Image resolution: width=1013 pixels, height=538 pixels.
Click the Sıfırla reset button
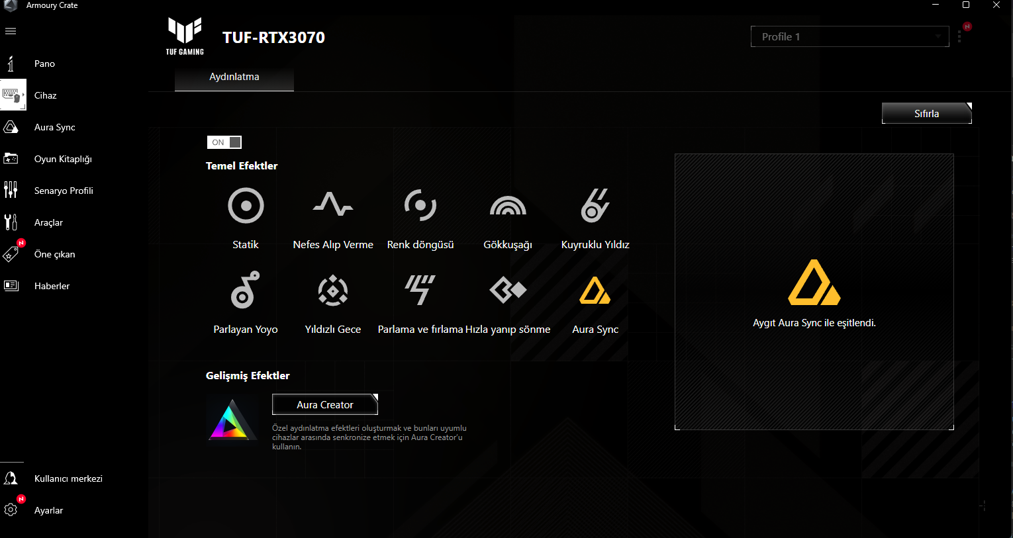click(x=927, y=113)
